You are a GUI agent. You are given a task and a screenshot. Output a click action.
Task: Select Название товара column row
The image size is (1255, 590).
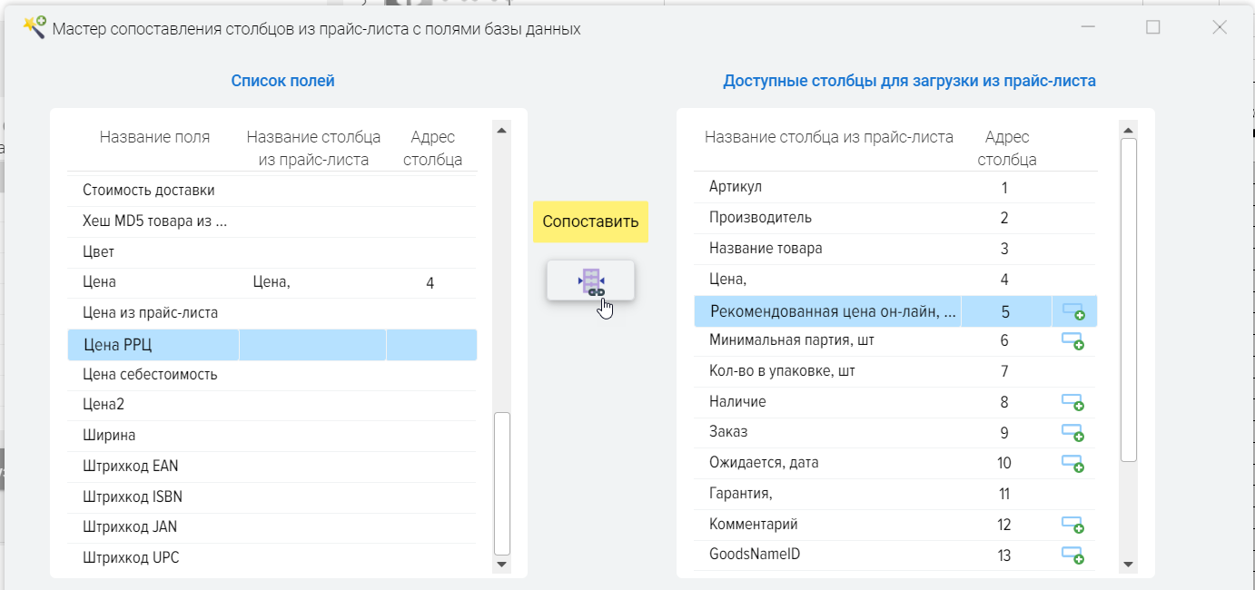[x=766, y=249]
